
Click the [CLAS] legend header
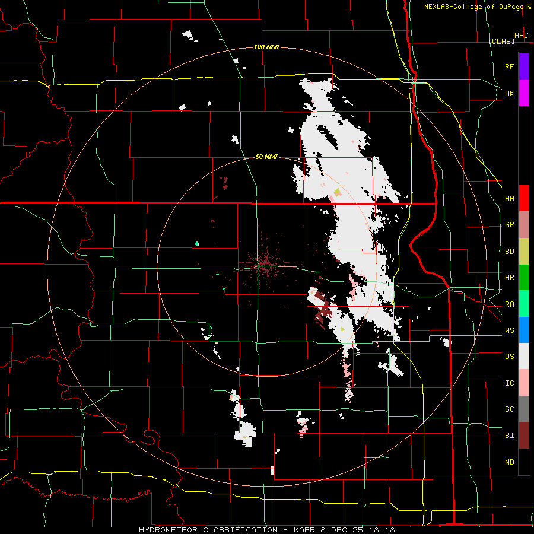click(501, 41)
